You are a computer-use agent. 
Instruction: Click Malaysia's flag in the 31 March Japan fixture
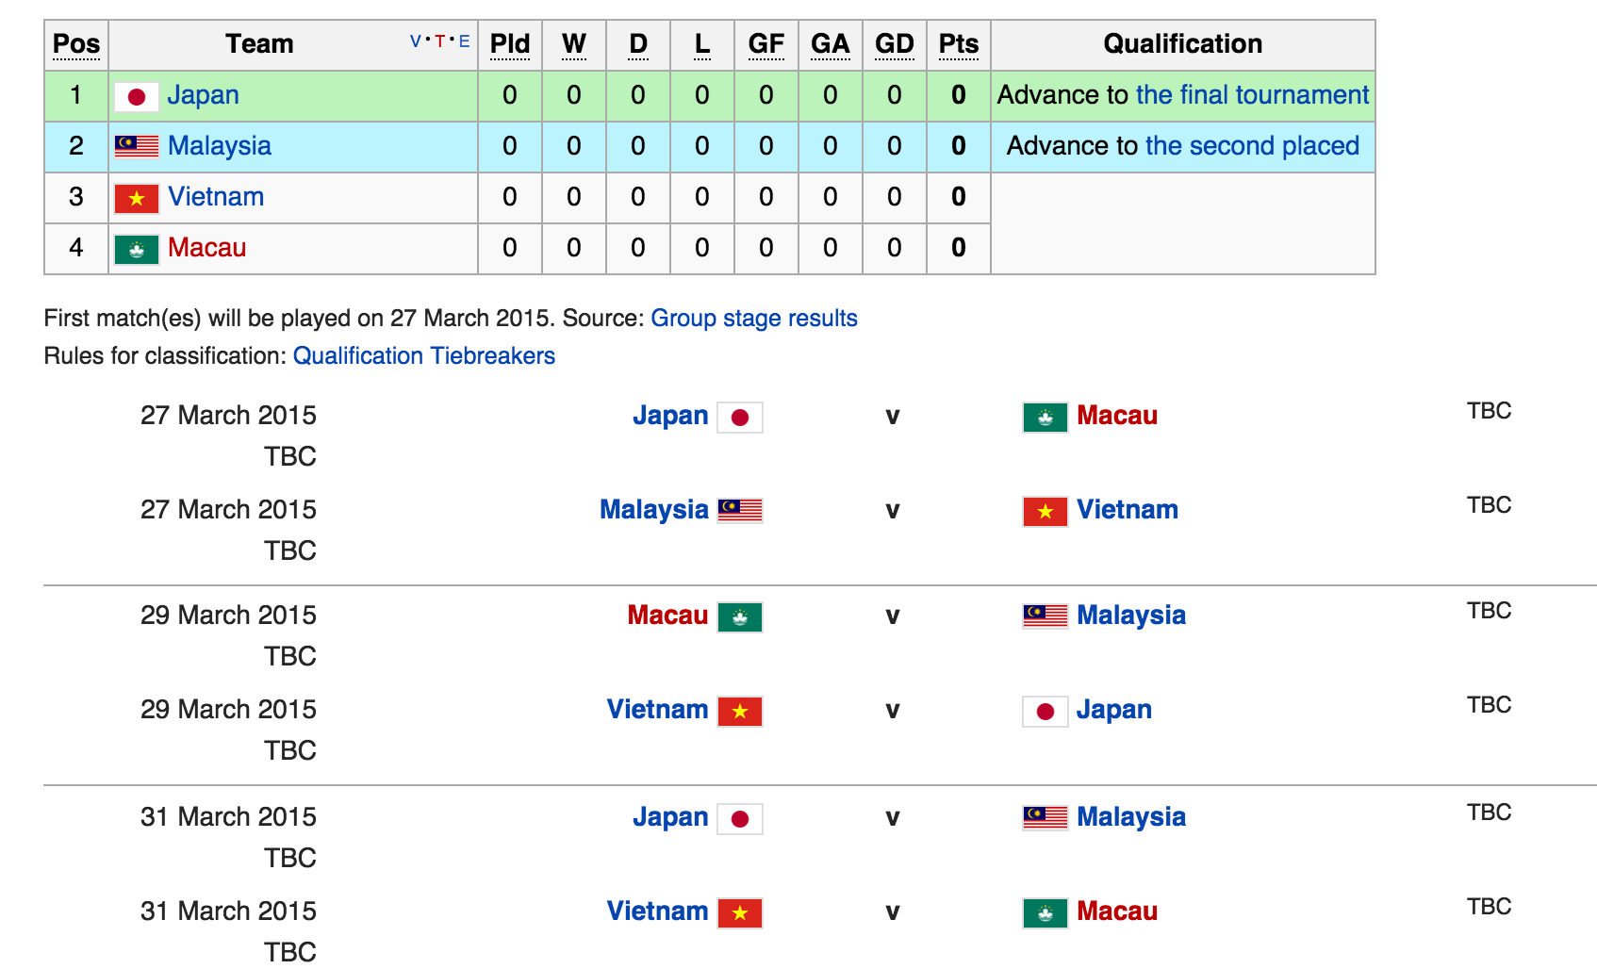1045,817
